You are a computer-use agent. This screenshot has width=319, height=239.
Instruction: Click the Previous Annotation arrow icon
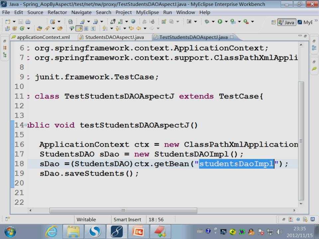(118, 29)
